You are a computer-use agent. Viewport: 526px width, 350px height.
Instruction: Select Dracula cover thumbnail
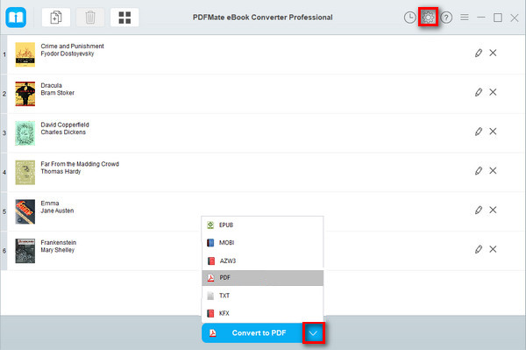tap(25, 94)
